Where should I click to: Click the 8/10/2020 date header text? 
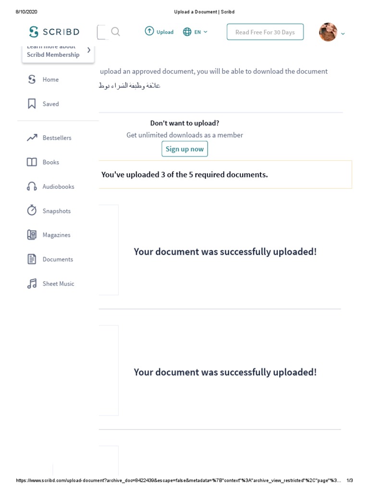tap(26, 12)
